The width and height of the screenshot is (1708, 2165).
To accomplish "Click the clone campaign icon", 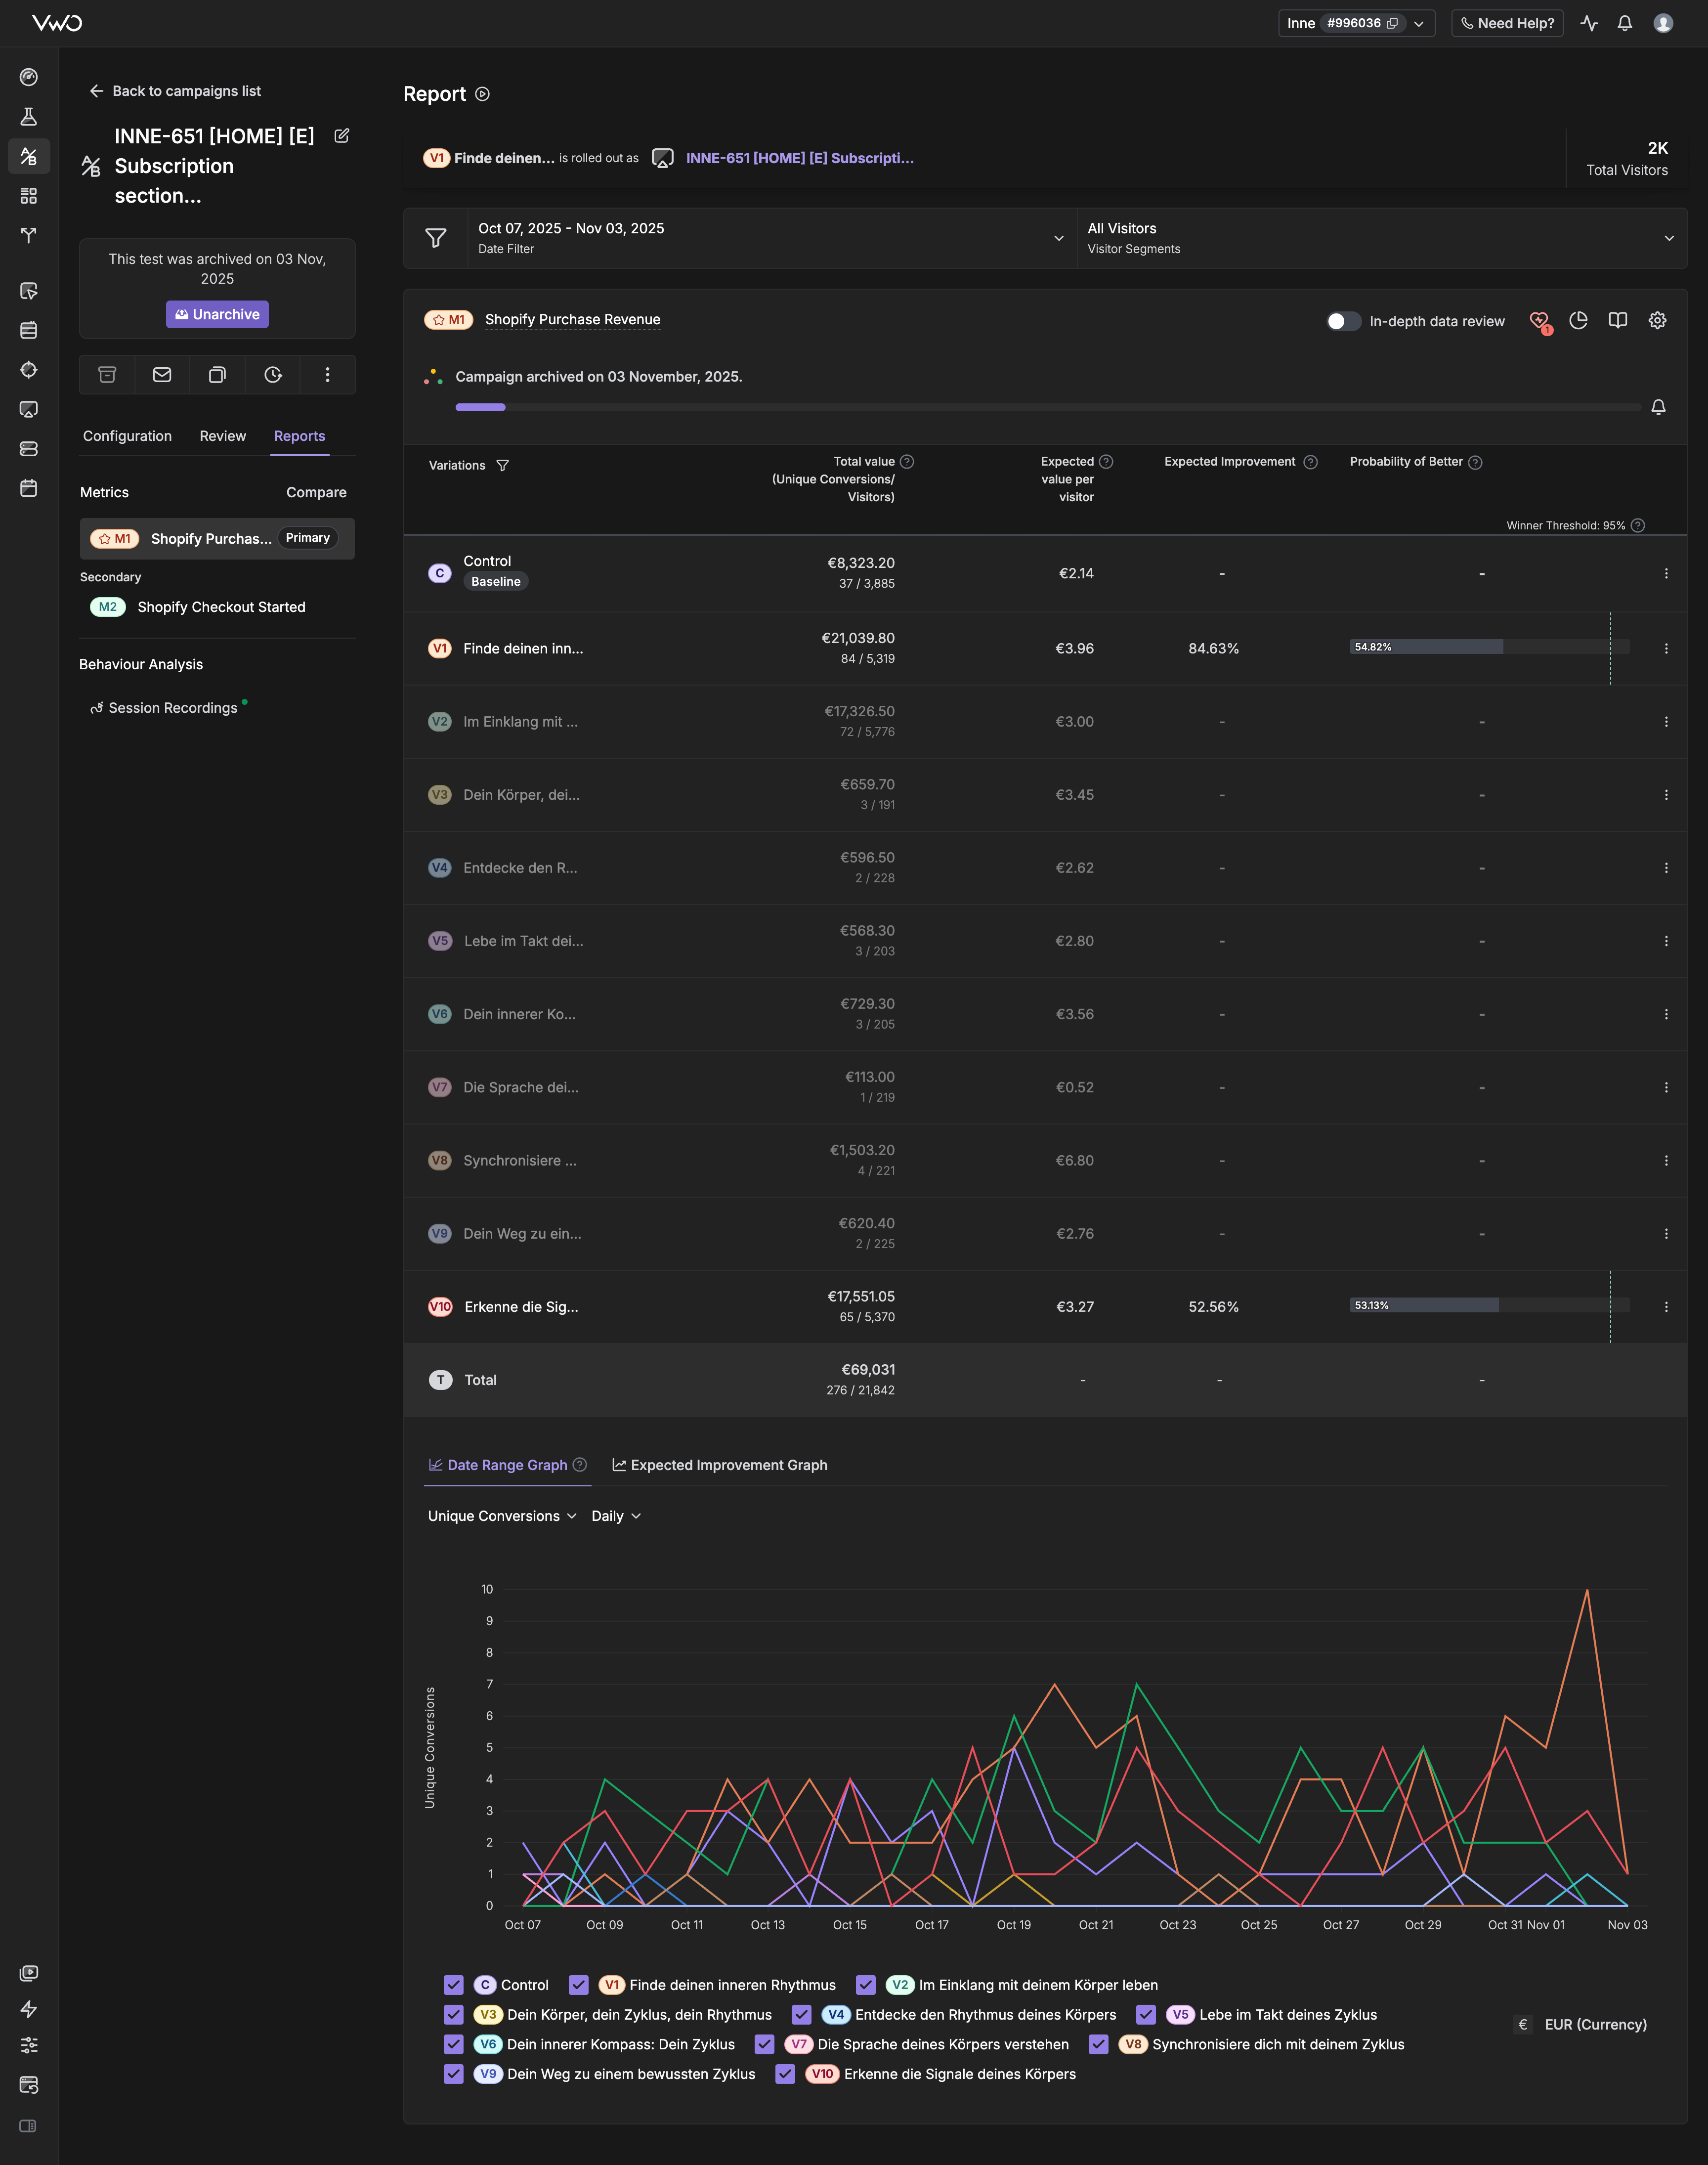I will coord(217,375).
